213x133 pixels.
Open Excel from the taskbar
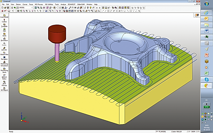pyautogui.click(x=207, y=73)
